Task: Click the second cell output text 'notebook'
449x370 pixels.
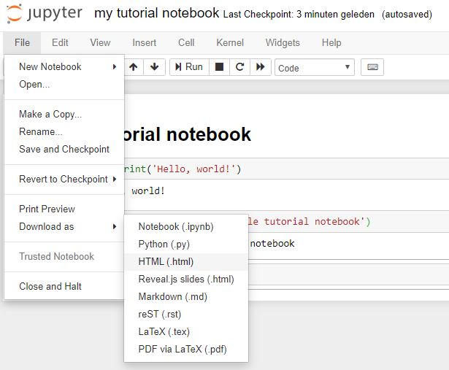Action: [272, 244]
